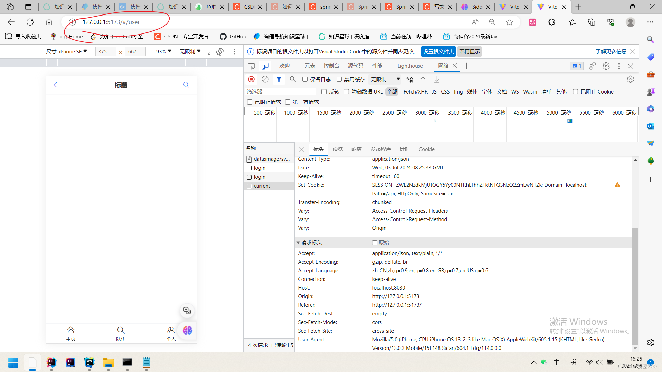
Task: Clear the network log
Action: click(265, 79)
